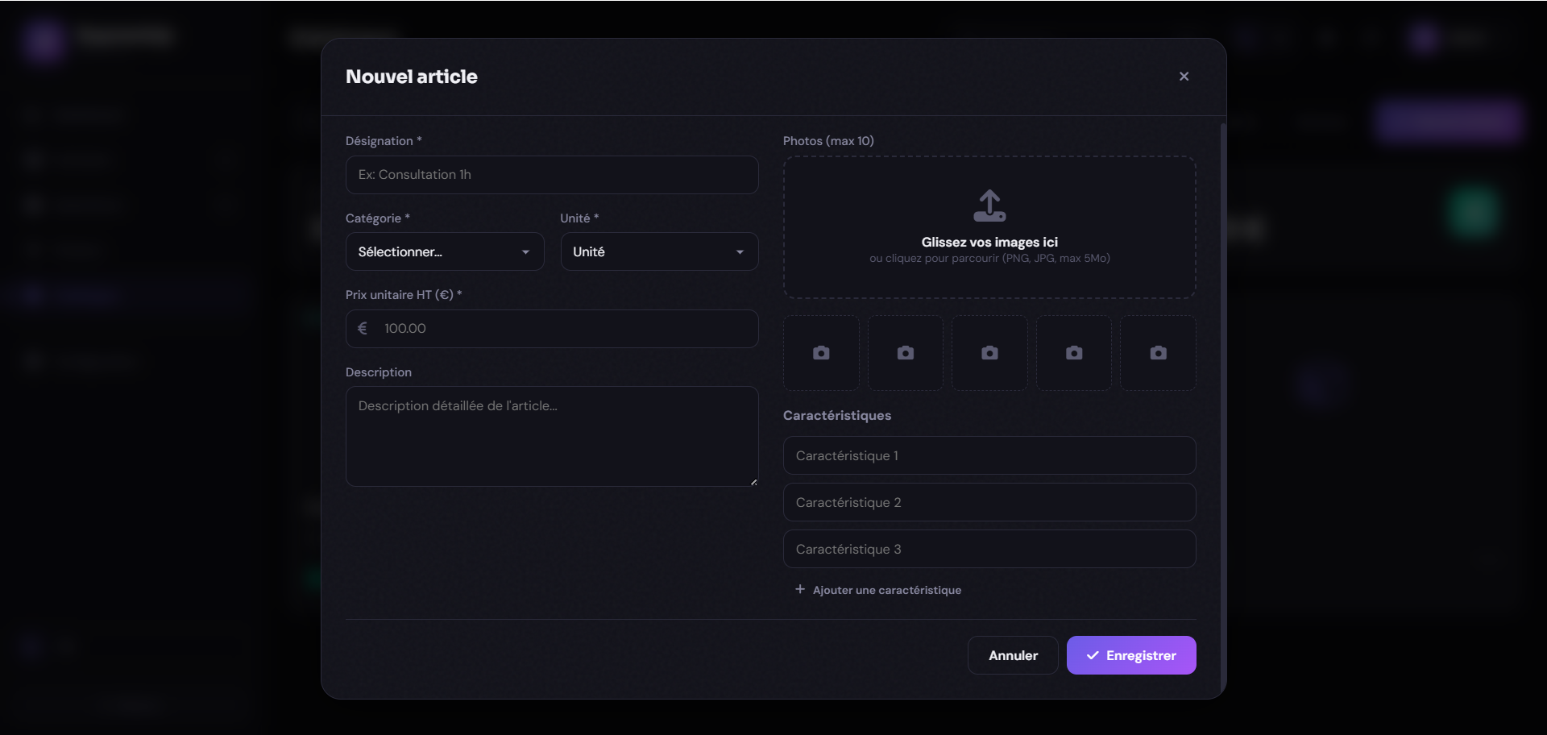This screenshot has height=735, width=1547.
Task: Click the plus icon to add characteristic
Action: point(800,590)
